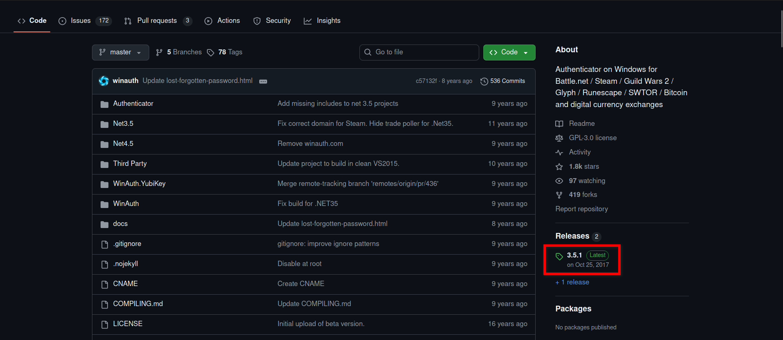Click the Go to file search field
Viewport: 783px width, 340px height.
coord(419,52)
